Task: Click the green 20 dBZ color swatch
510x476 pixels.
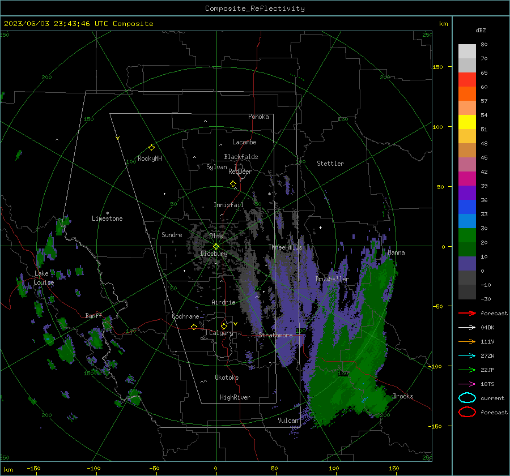Action: pyautogui.click(x=467, y=235)
